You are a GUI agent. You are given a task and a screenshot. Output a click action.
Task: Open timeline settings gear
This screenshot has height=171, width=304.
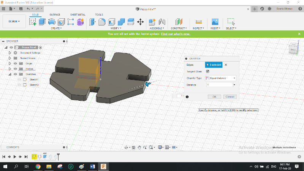pos(299,157)
